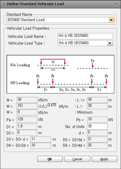Click the L <= 30 m field
Viewport: 121px width, 169px height.
coord(97,100)
